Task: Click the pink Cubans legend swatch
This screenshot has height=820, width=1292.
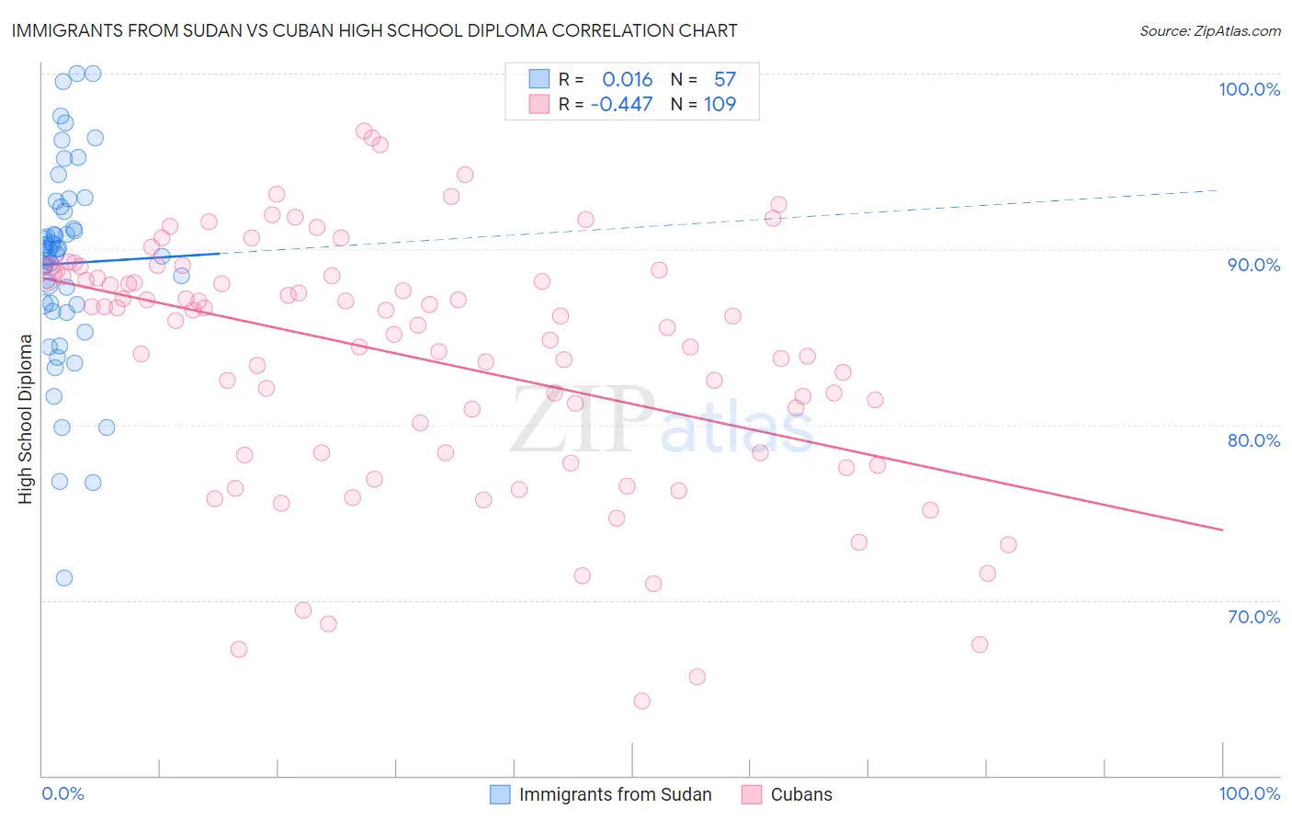Action: click(752, 794)
